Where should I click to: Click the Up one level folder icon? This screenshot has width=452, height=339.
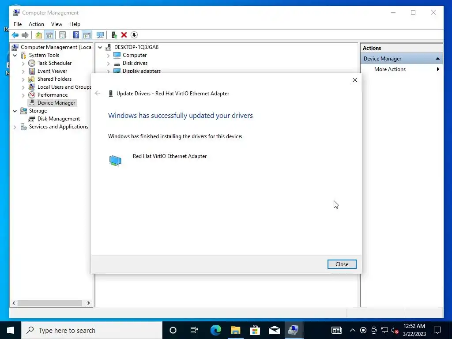click(x=39, y=35)
